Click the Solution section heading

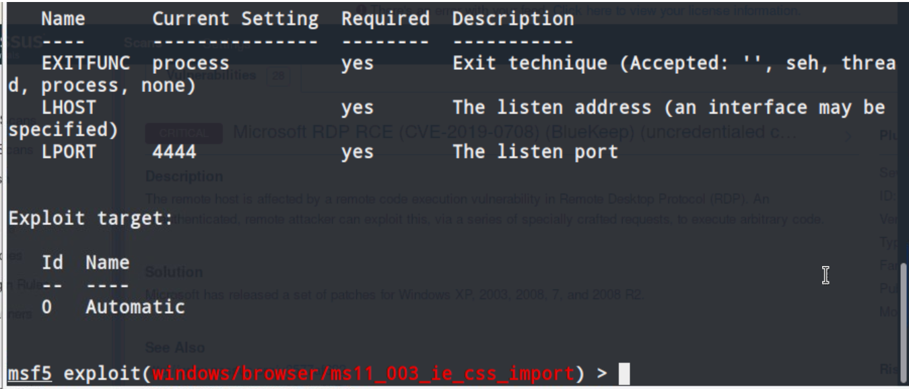174,272
